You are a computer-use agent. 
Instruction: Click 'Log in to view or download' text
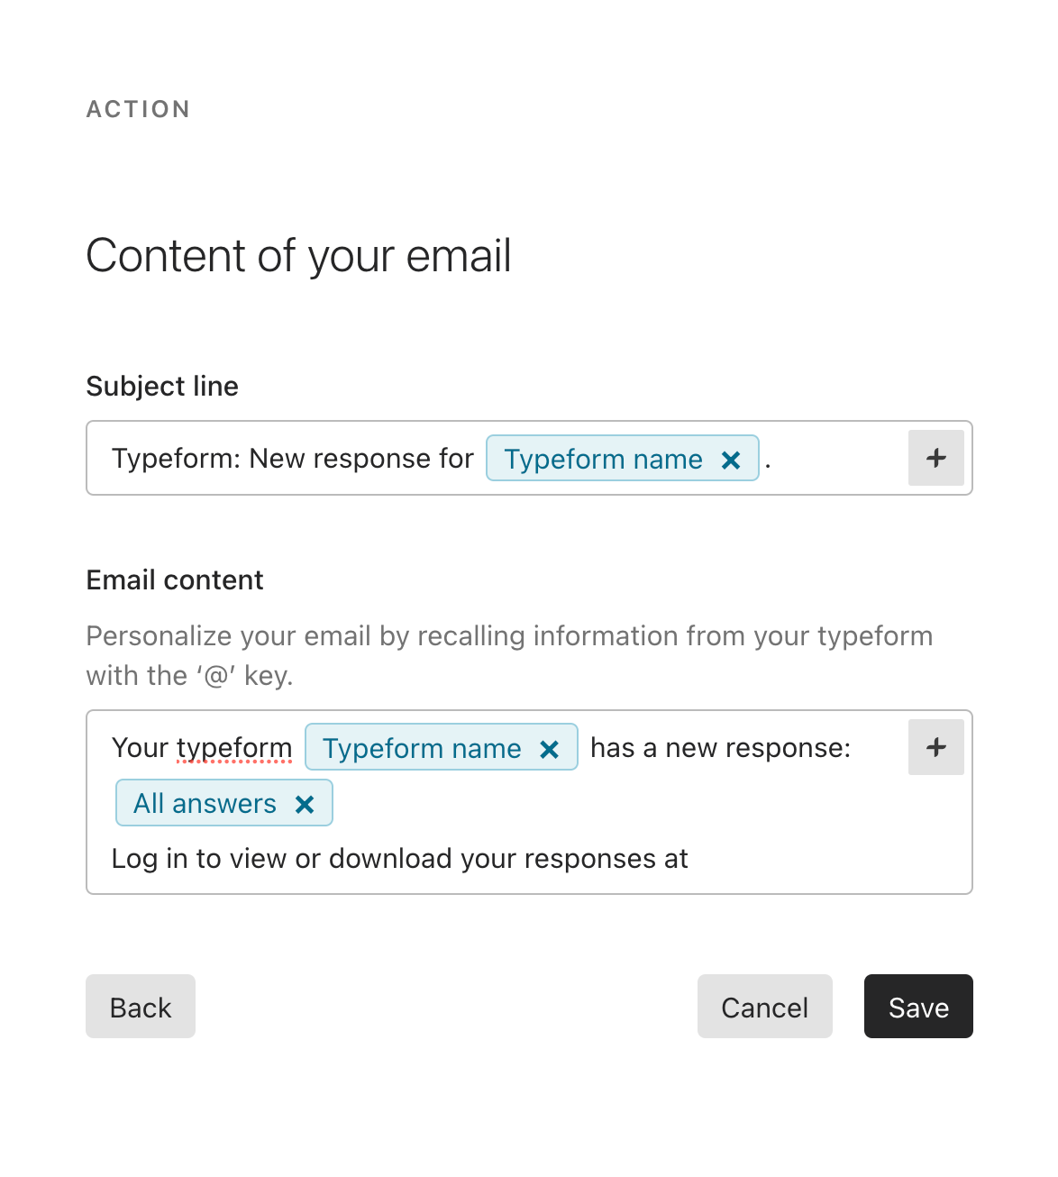(x=284, y=859)
